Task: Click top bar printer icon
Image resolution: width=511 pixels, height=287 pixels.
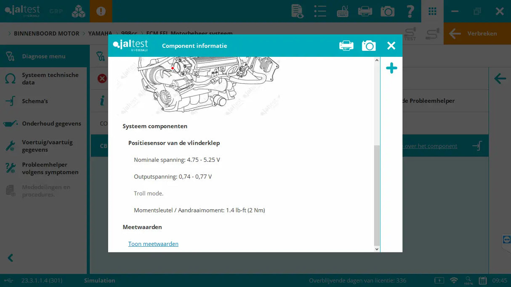Action: tap(365, 11)
